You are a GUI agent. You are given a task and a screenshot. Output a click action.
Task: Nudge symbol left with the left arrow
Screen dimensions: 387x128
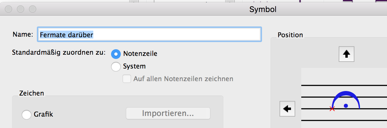287,108
